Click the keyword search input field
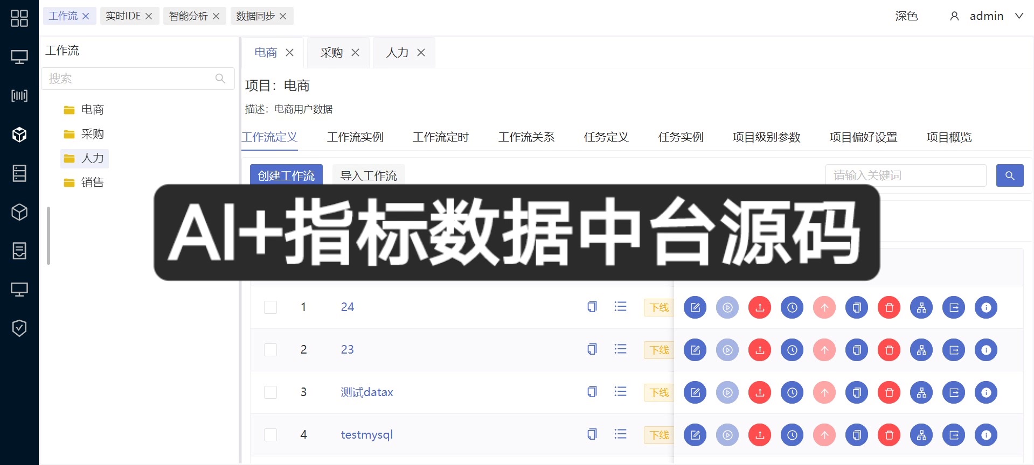The width and height of the screenshot is (1034, 465). coord(905,175)
